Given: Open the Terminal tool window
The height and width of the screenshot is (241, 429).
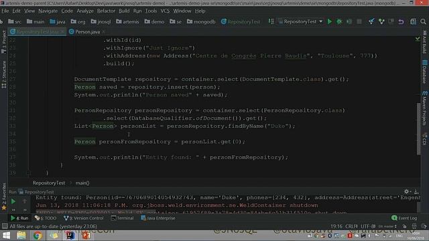Looking at the screenshot, I should pos(122,218).
